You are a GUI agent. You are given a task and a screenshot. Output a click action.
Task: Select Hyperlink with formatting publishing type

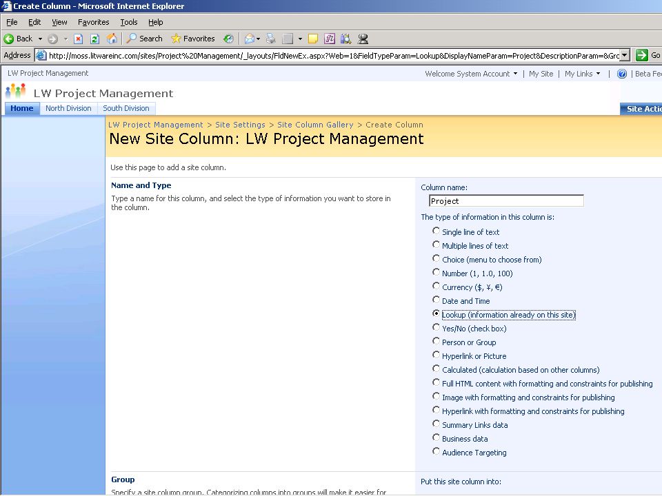pos(436,411)
